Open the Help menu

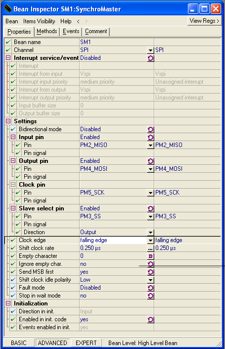(x=66, y=21)
